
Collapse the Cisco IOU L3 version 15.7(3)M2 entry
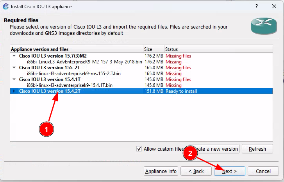click(14, 56)
